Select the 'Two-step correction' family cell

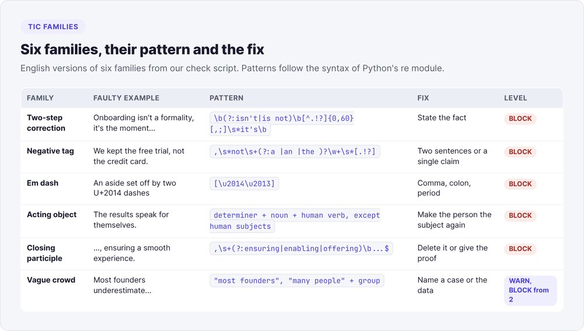[46, 123]
